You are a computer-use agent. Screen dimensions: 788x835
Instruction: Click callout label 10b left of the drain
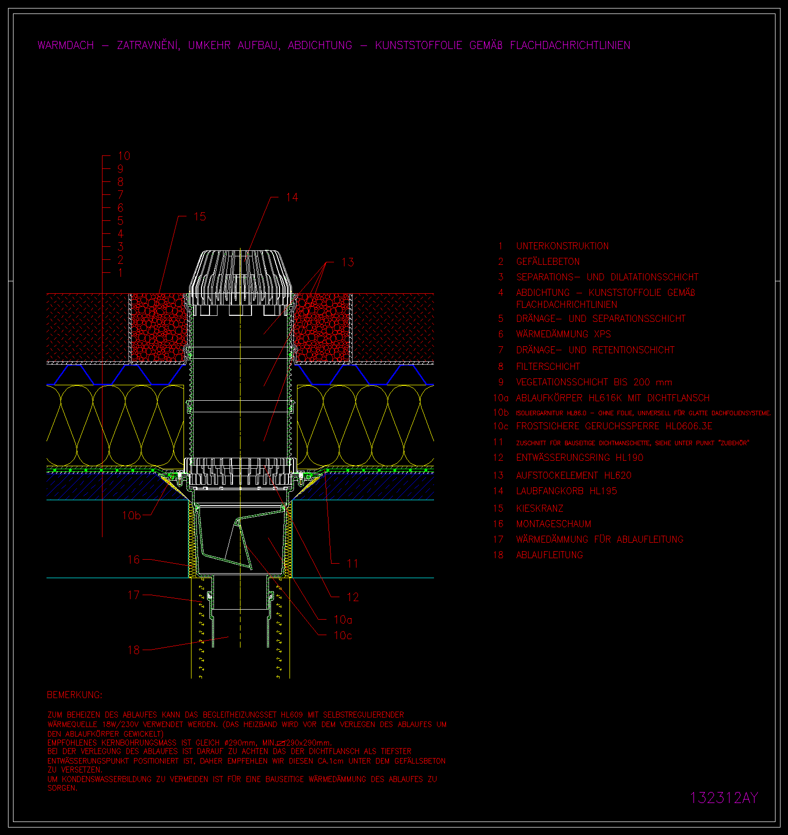[131, 515]
